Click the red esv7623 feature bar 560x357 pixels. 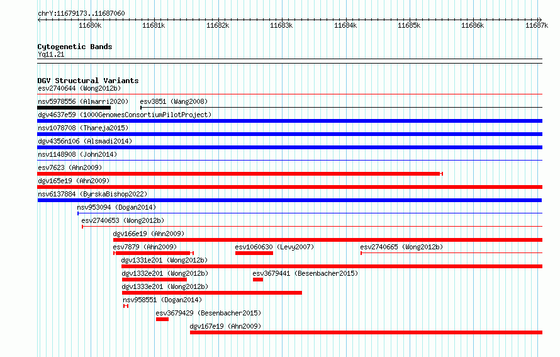point(240,174)
